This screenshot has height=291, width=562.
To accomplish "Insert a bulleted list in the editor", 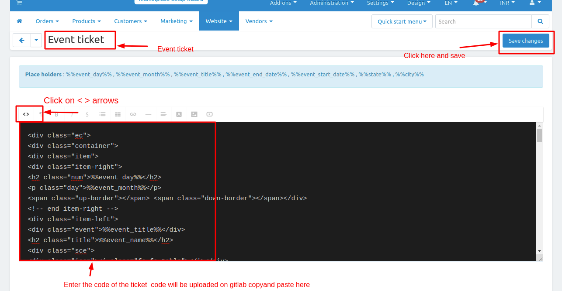I will (x=102, y=114).
